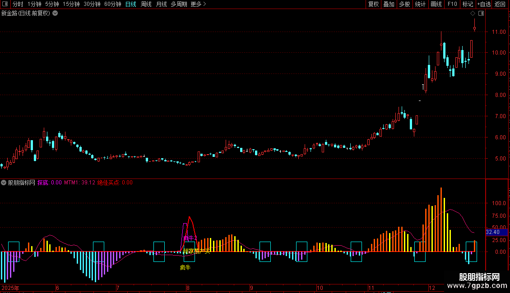The width and height of the screenshot is (510, 293).
Task: Click the 疯牛 2 signal text
Action: click(190, 238)
